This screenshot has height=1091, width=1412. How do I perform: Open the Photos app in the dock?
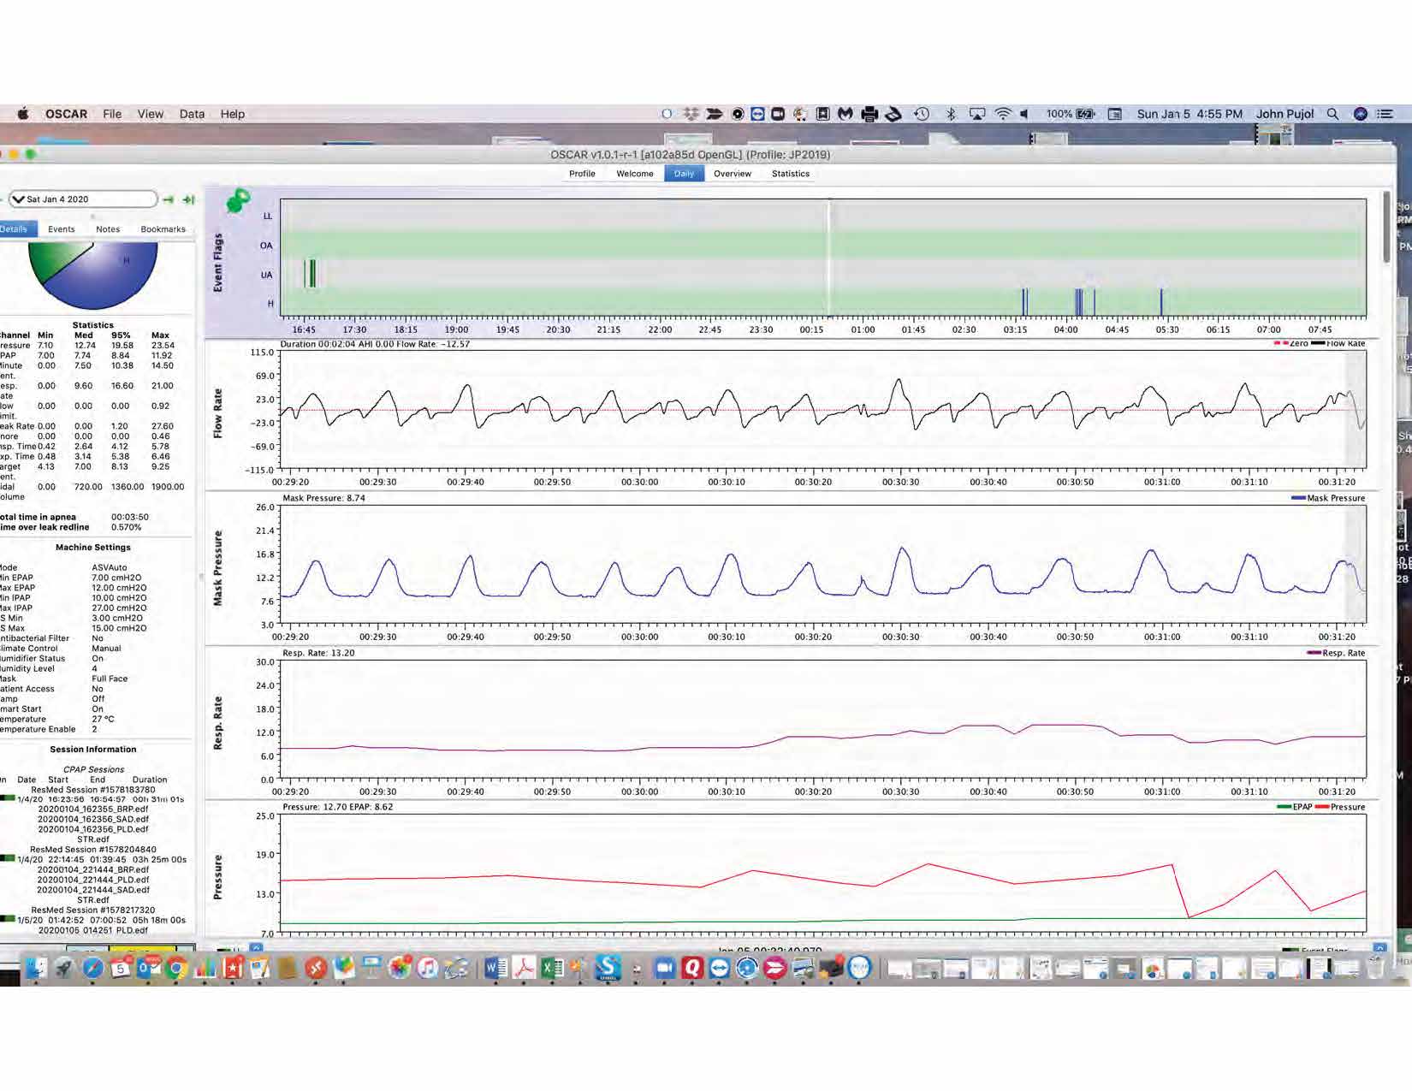pyautogui.click(x=400, y=968)
